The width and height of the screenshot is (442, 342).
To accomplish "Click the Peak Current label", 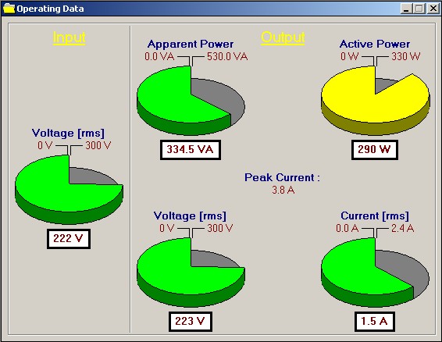I will (x=282, y=177).
